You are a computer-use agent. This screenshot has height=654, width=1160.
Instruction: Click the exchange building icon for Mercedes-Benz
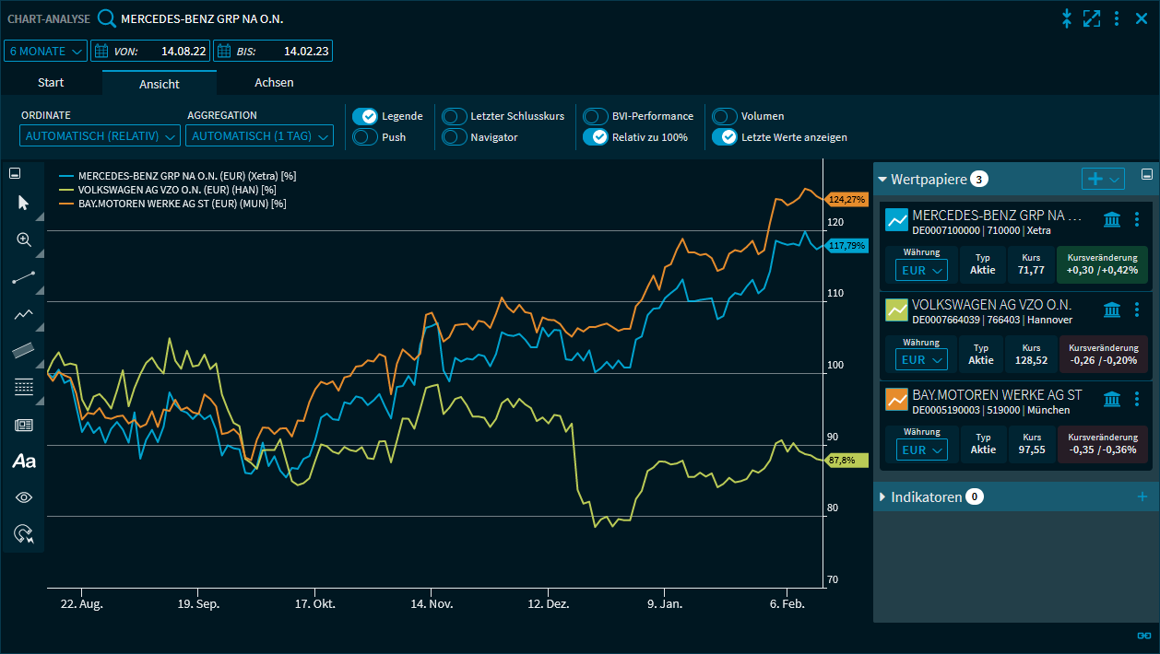[x=1112, y=219]
